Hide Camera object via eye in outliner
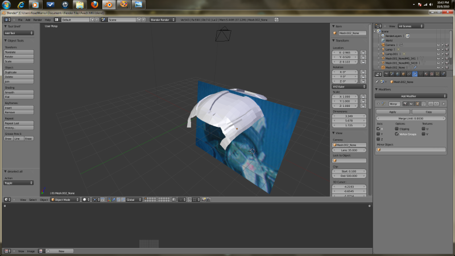455x256 pixels. point(438,45)
